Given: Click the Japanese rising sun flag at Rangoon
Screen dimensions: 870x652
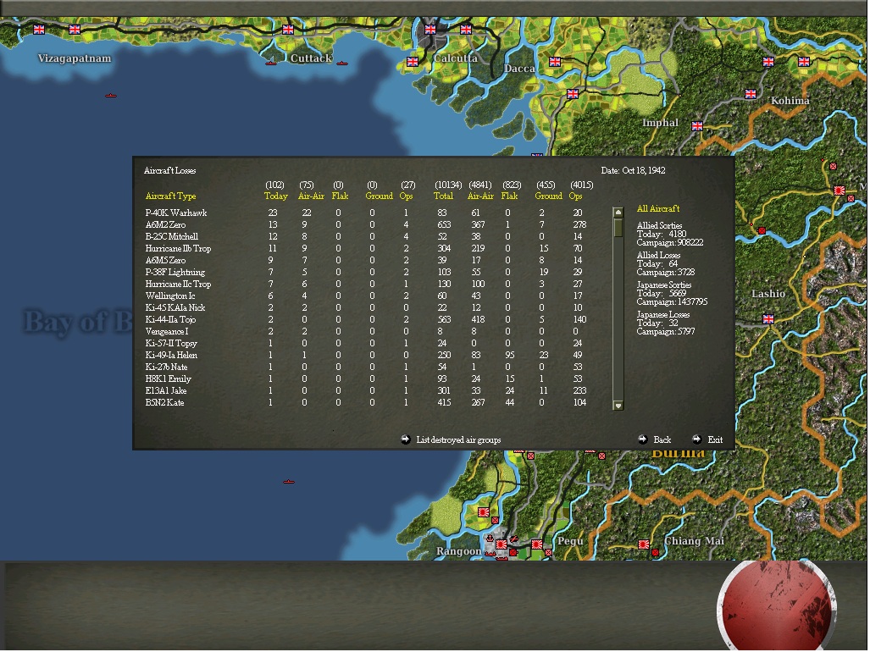Looking at the screenshot, I should point(501,544).
